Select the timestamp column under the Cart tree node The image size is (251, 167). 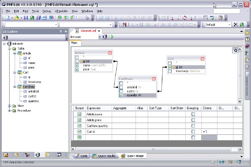tap(35, 82)
